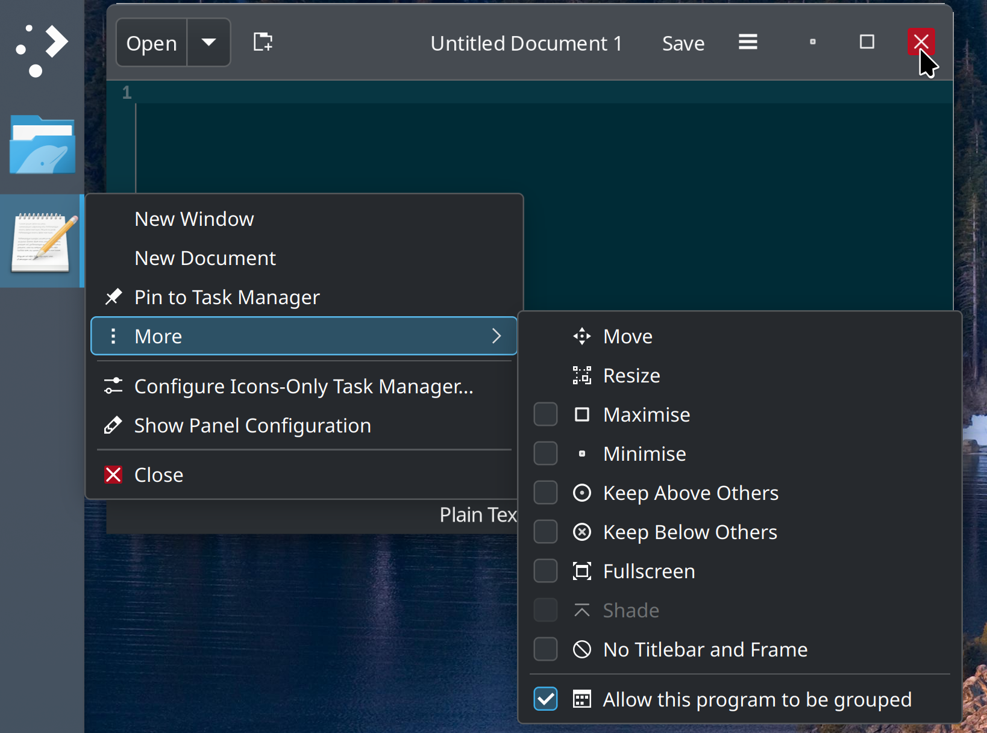The image size is (987, 733).
Task: Tick the Maximise checkbox
Action: pos(545,414)
